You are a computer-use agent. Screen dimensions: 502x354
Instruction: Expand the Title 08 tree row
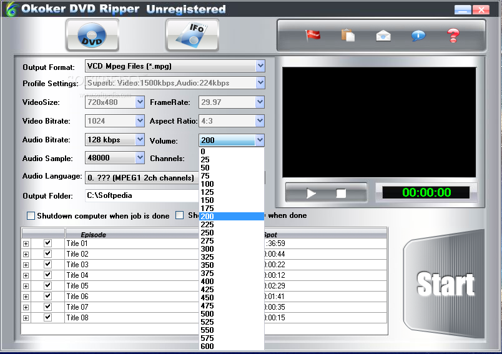[x=26, y=318]
